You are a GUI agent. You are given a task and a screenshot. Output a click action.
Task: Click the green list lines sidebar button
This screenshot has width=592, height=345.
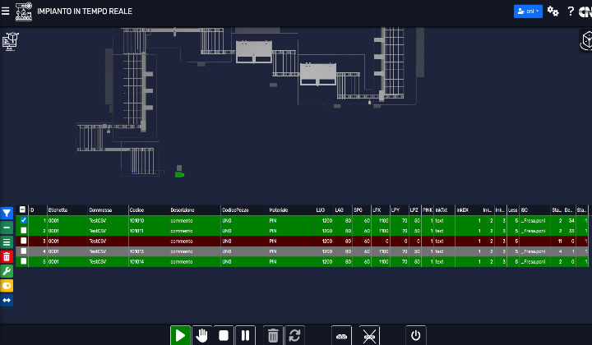coord(7,242)
